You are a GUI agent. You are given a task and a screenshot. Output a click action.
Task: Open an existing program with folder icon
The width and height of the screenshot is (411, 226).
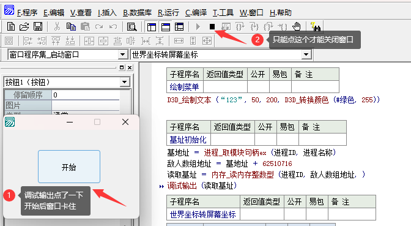click(x=24, y=26)
